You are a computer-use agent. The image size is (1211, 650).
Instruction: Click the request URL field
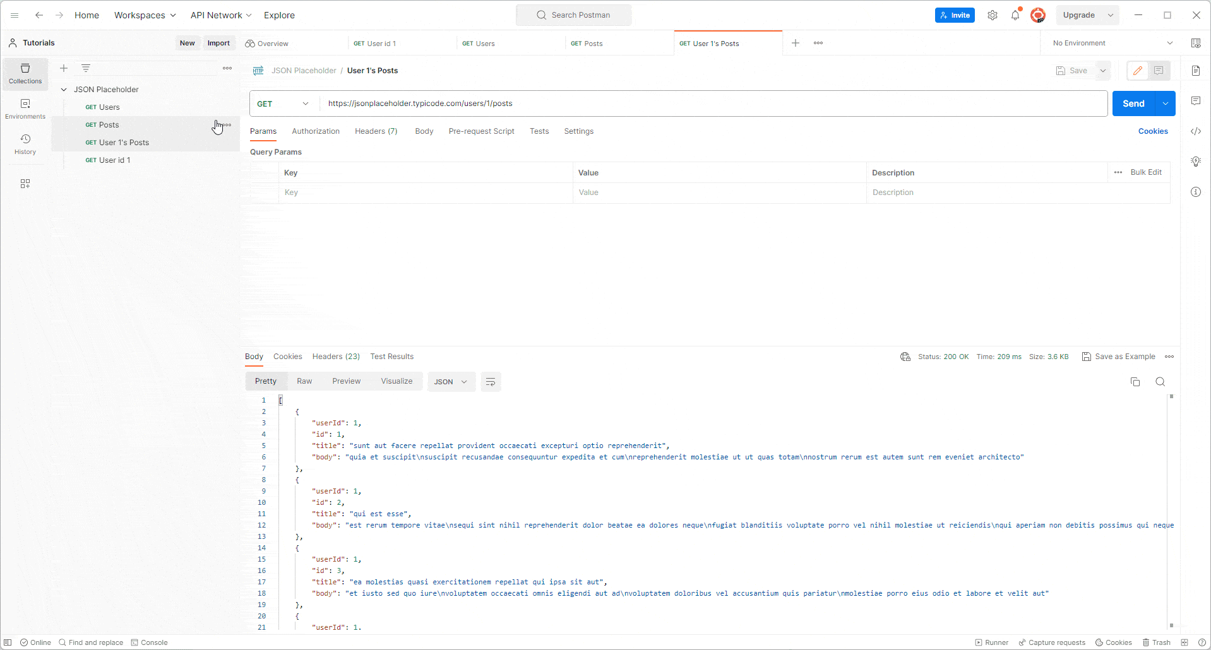(713, 103)
